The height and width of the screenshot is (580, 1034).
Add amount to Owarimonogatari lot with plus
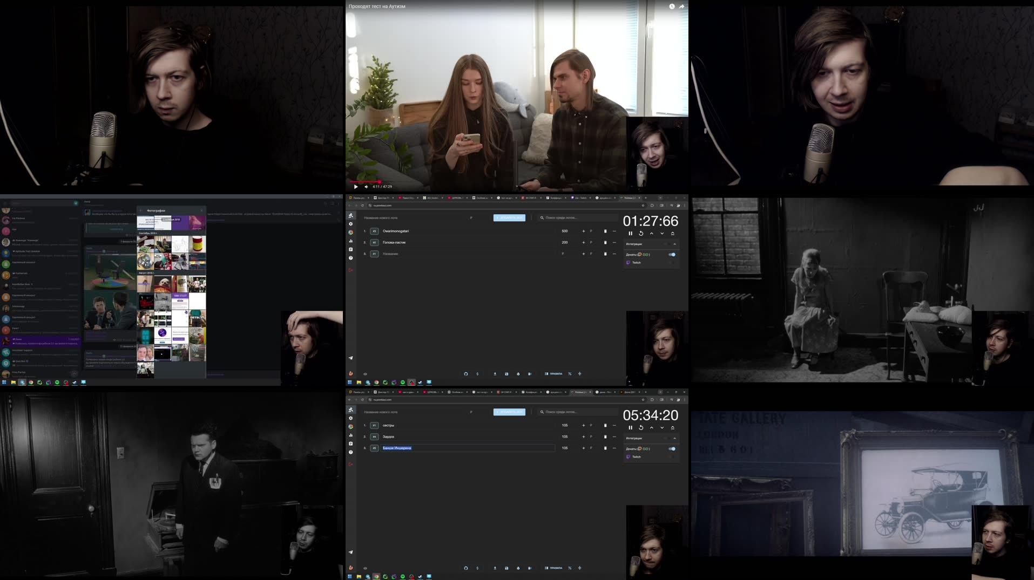[583, 231]
